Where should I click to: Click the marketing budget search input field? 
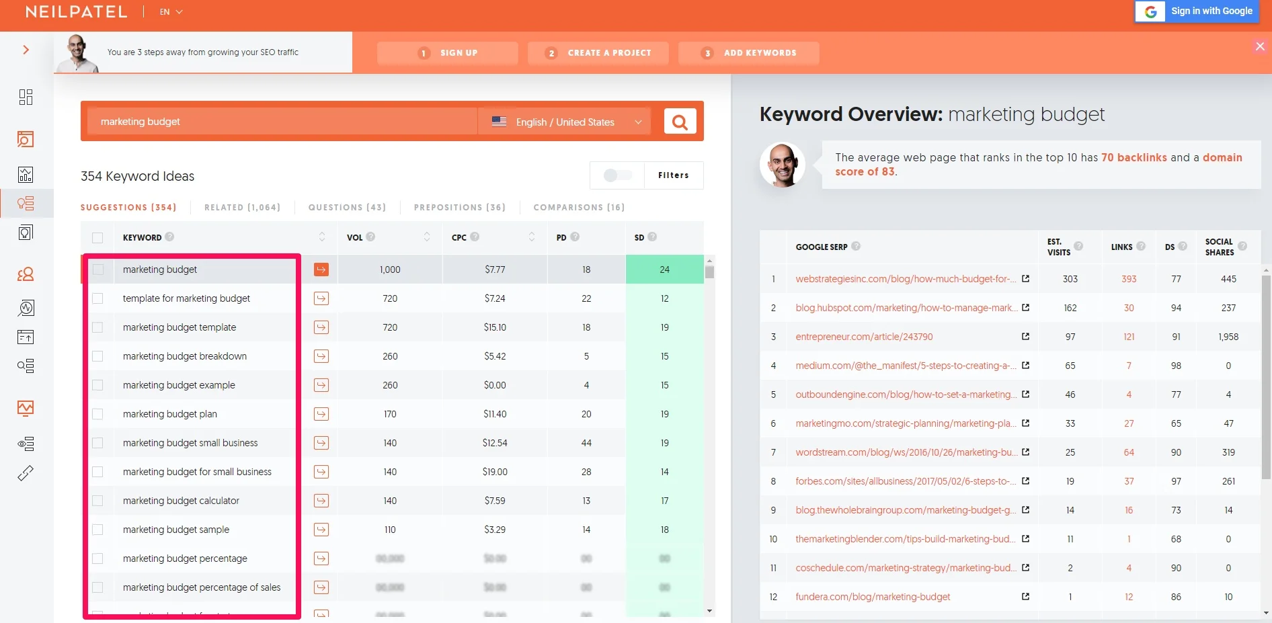282,122
